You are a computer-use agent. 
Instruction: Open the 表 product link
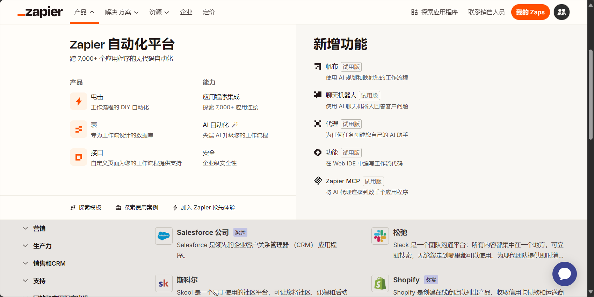[x=94, y=125]
